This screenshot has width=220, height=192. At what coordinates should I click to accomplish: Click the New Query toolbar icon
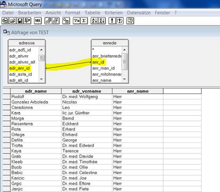tap(5, 21)
